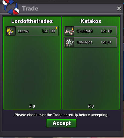
Task: Click the empty Katakos offer area
Action: click(x=91, y=76)
